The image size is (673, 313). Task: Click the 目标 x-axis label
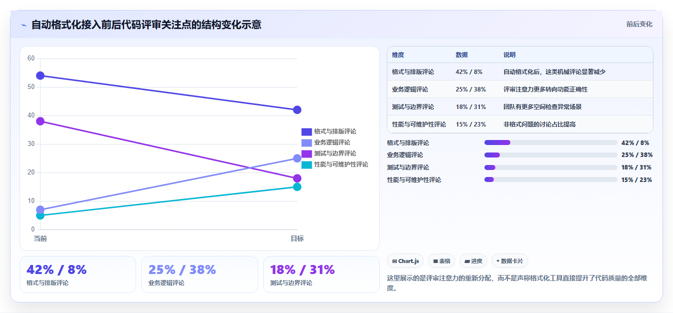point(297,238)
